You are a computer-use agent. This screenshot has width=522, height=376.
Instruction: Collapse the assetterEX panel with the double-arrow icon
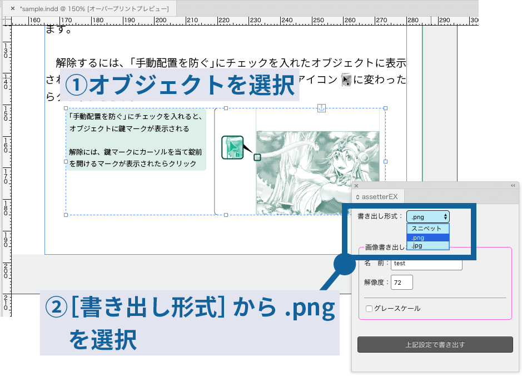click(513, 186)
